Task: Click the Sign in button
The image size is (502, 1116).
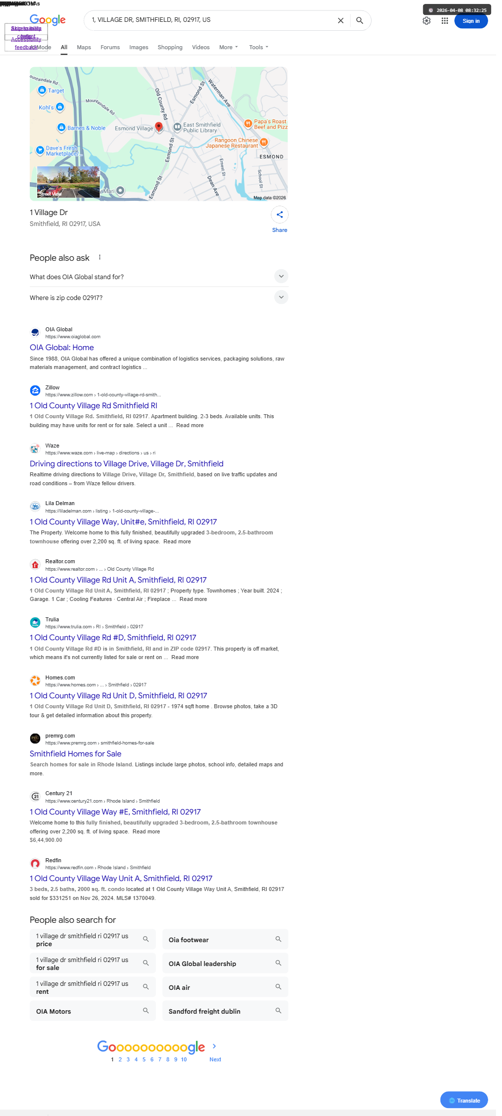Action: point(471,21)
